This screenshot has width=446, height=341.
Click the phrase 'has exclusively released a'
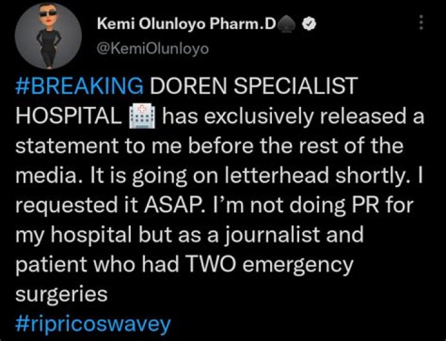(293, 116)
